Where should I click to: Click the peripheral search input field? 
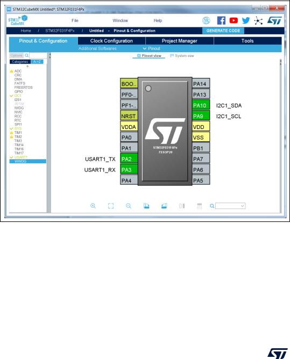coord(38,55)
